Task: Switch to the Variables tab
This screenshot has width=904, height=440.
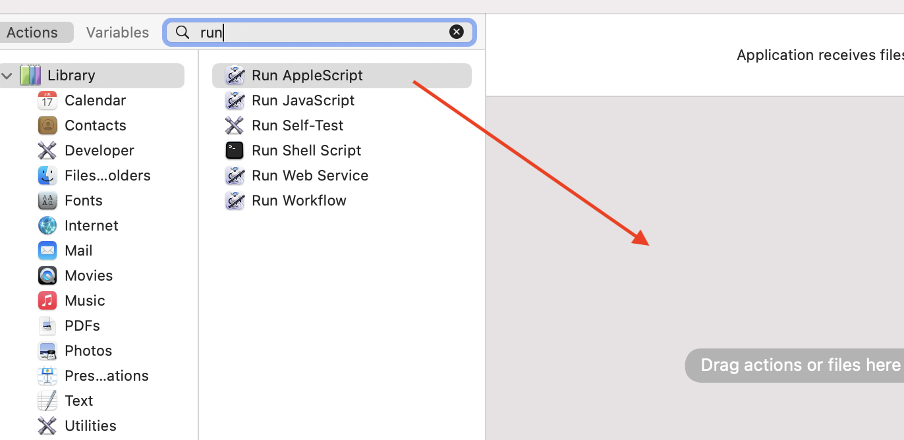Action: pyautogui.click(x=117, y=32)
